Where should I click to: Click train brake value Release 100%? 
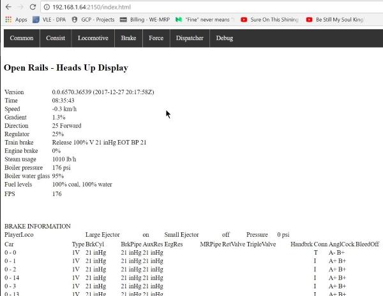(70, 143)
